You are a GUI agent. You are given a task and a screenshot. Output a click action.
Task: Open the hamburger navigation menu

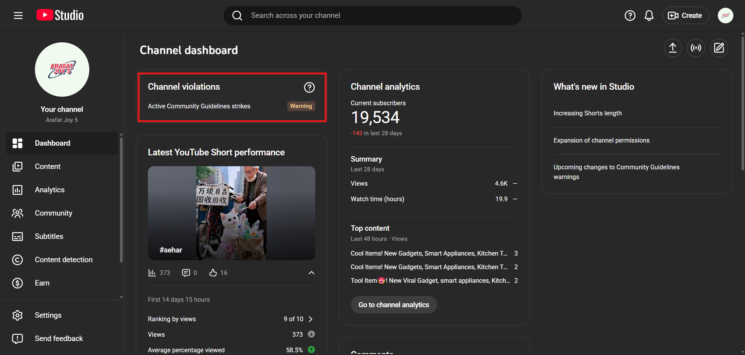(x=18, y=16)
